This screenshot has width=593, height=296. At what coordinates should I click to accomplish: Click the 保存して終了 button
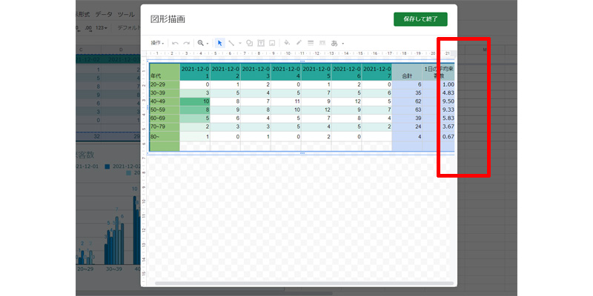click(420, 19)
